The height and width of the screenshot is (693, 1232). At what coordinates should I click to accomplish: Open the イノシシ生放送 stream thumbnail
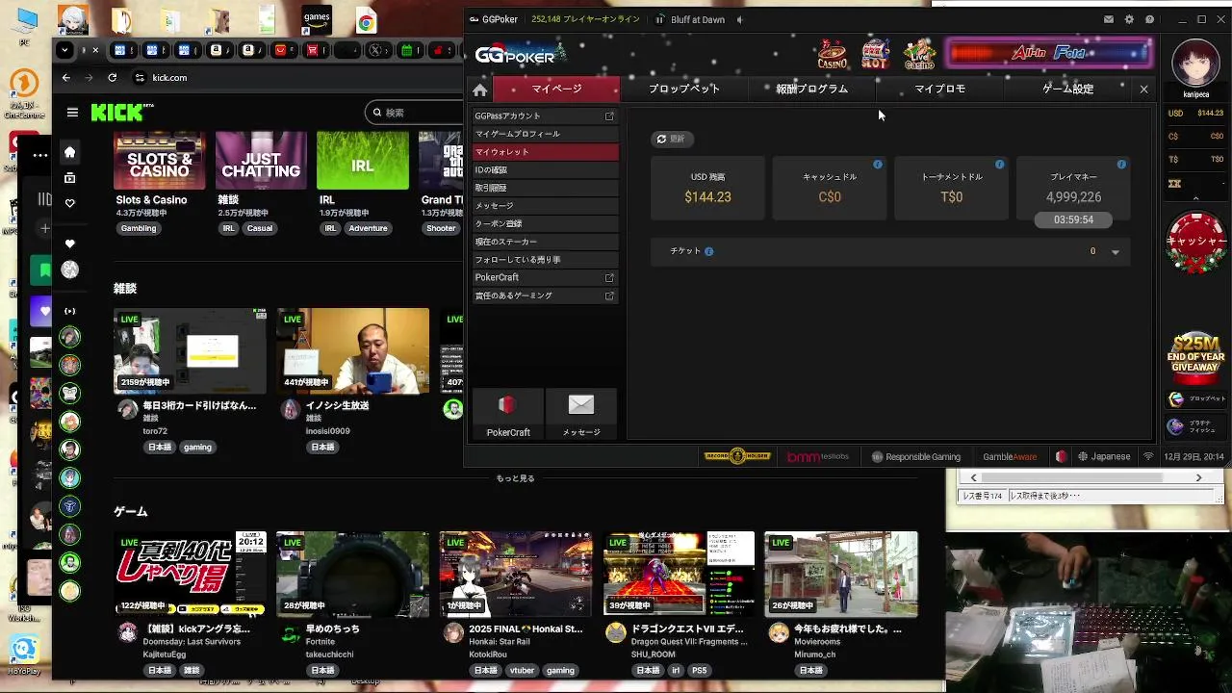353,351
